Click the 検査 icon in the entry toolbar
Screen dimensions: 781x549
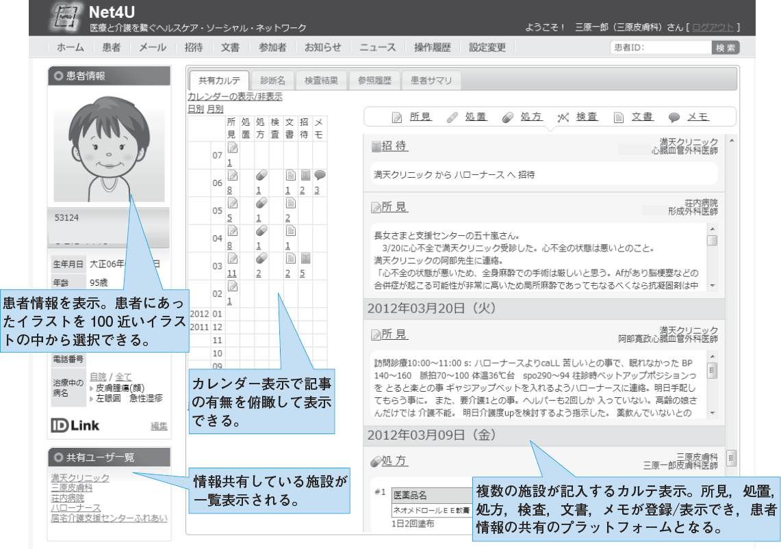563,118
